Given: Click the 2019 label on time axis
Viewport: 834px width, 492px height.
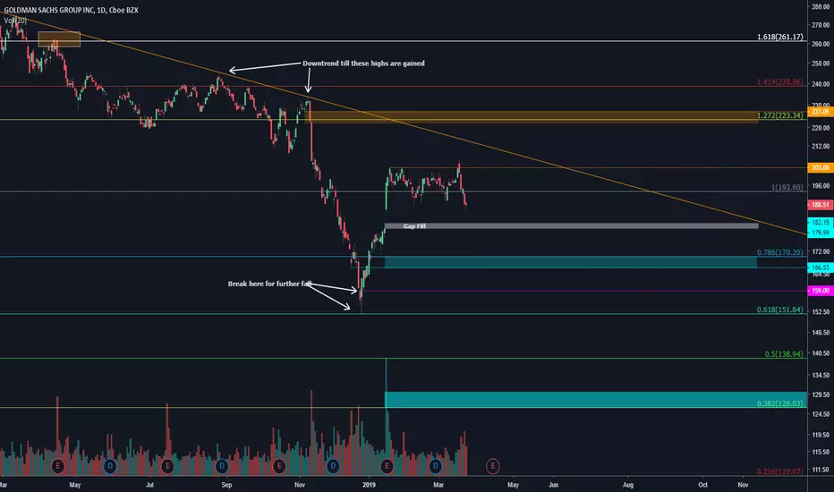Looking at the screenshot, I should pyautogui.click(x=369, y=485).
